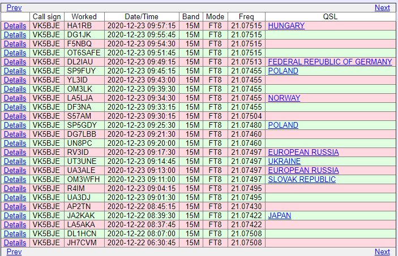This screenshot has width=398, height=256.
Task: Click the HUNGARY QSL link
Action: pos(286,25)
